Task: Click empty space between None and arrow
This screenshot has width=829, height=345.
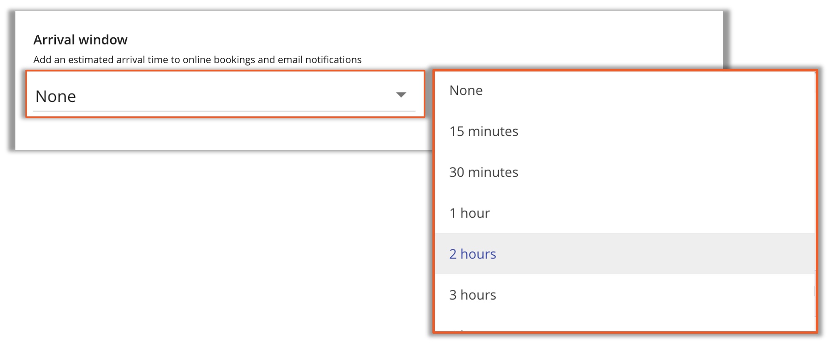Action: pyautogui.click(x=233, y=96)
